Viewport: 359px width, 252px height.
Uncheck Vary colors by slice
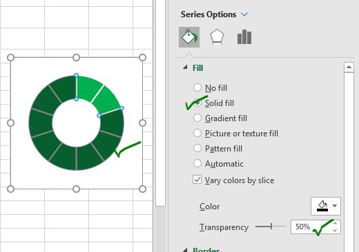197,180
